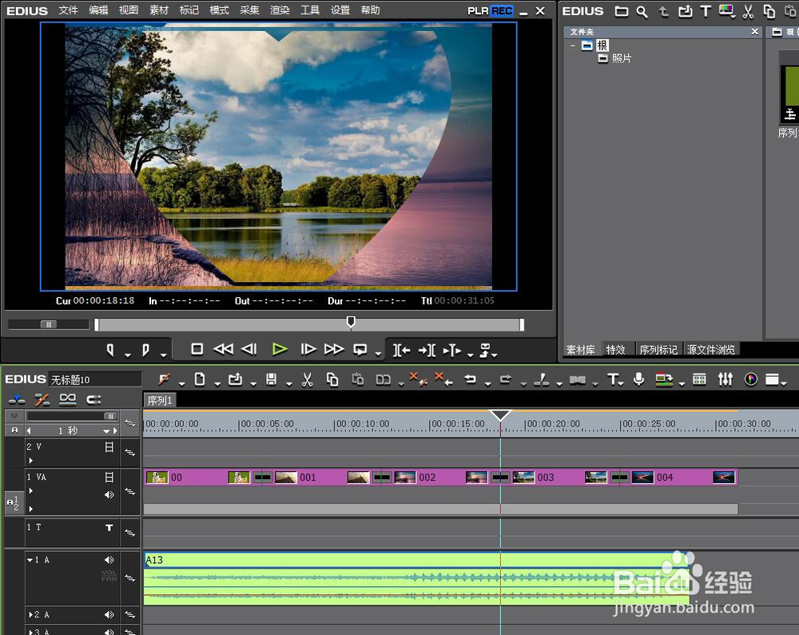The width and height of the screenshot is (799, 635).
Task: Open the 编辑 menu
Action: click(97, 10)
